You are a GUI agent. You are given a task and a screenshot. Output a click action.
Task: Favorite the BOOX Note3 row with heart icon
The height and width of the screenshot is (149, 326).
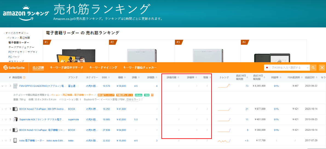point(6,130)
